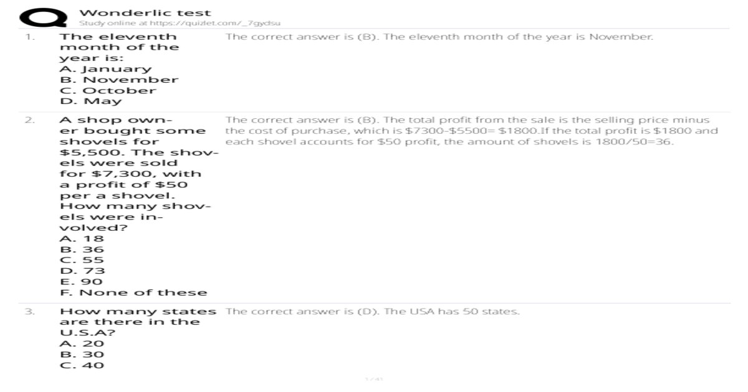Screen dimensions: 748x392
Task: Choose option F. None of these
Action: (133, 292)
